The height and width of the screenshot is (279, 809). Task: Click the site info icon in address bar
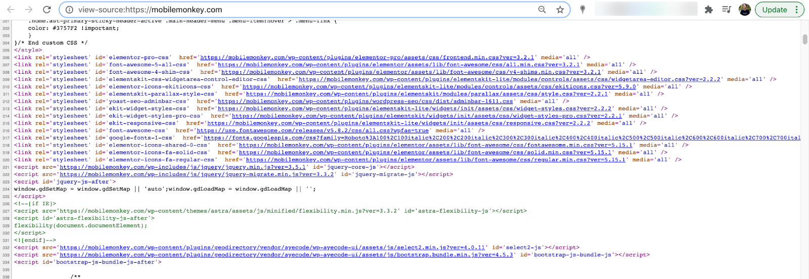[69, 10]
